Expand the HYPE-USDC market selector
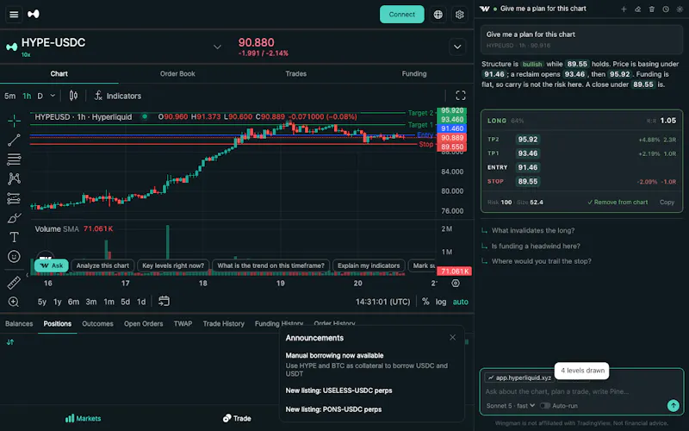The image size is (689, 431). pyautogui.click(x=217, y=47)
